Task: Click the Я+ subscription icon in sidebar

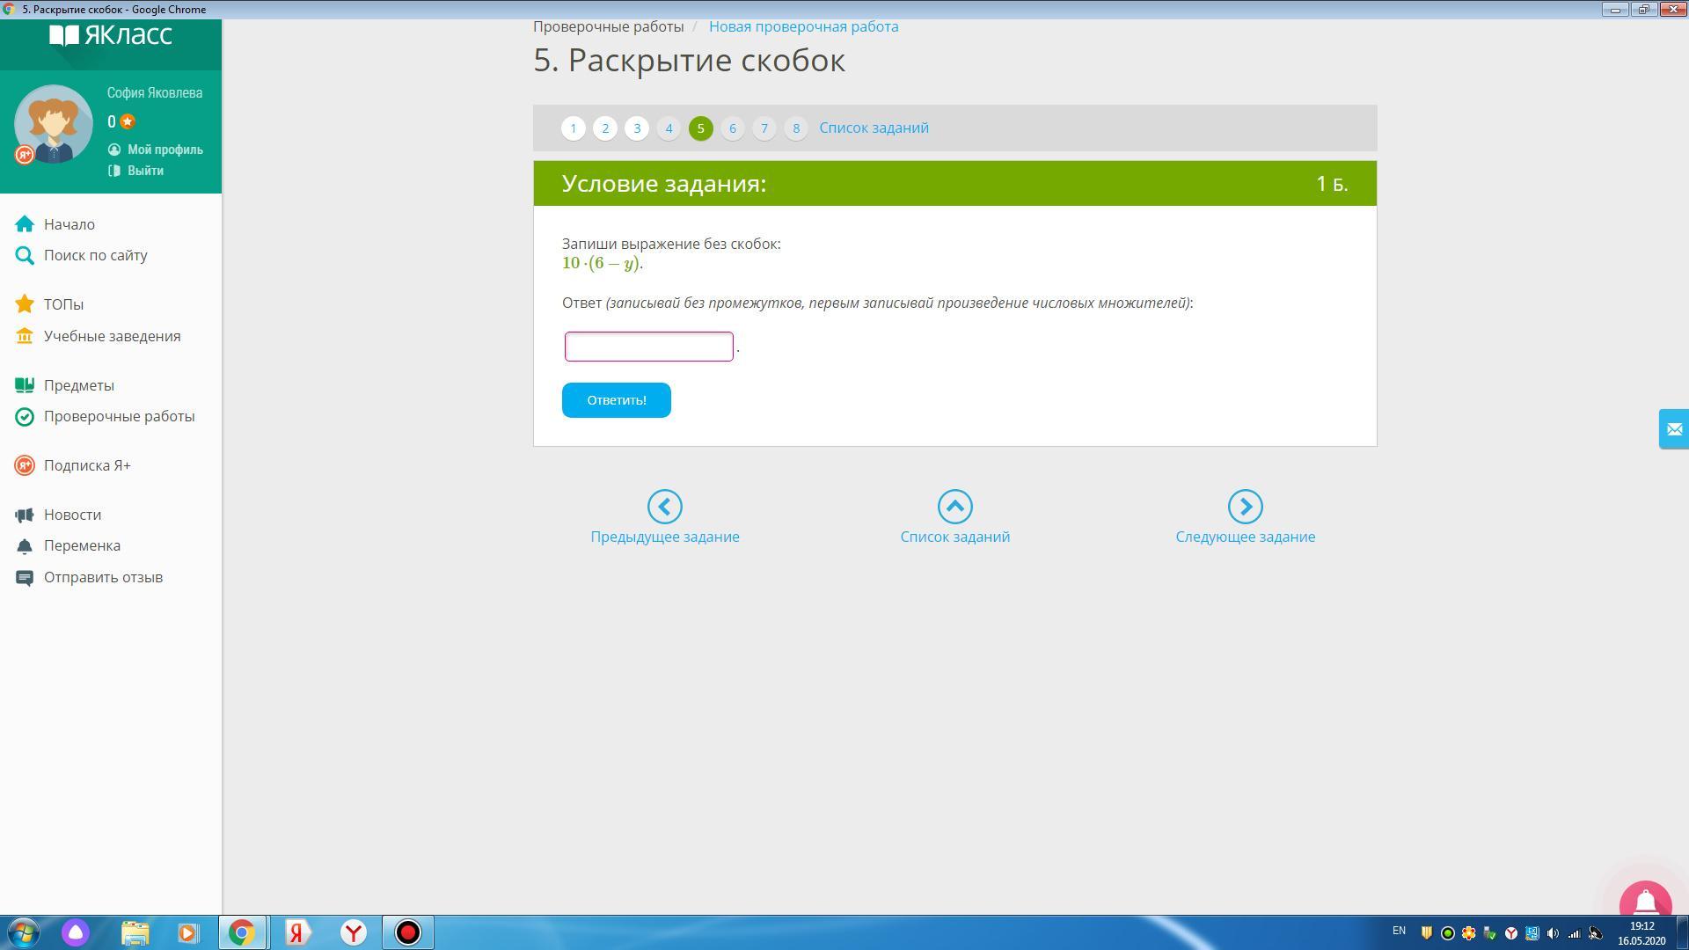Action: pos(25,465)
